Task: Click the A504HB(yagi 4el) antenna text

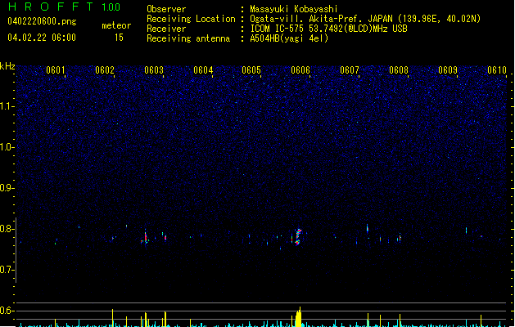Action: coord(289,38)
